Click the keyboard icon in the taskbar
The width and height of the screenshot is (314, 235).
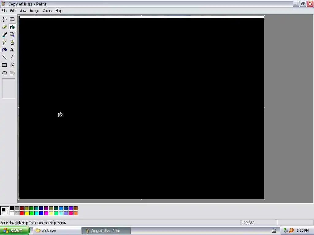coord(274,231)
